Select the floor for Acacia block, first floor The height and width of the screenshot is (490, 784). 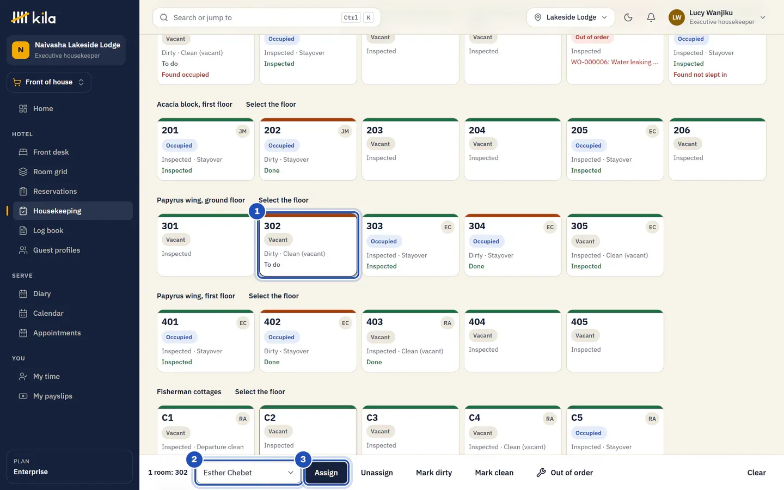(271, 104)
